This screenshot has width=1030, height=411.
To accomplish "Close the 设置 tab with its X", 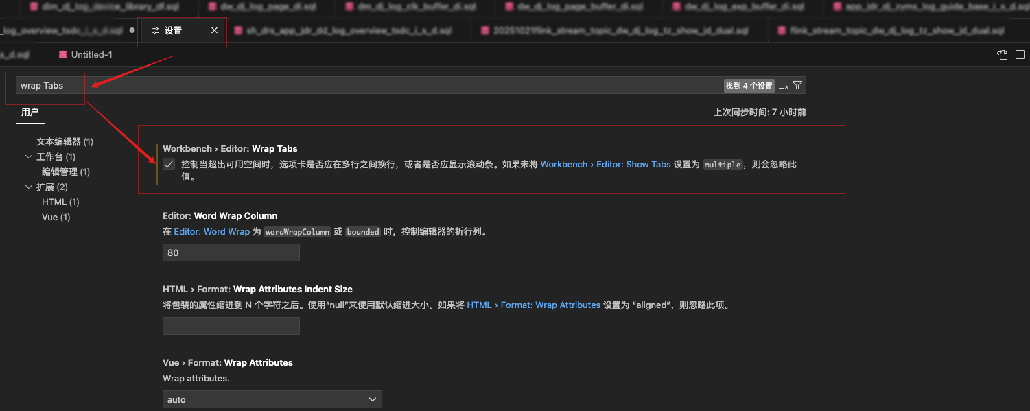I will click(214, 31).
